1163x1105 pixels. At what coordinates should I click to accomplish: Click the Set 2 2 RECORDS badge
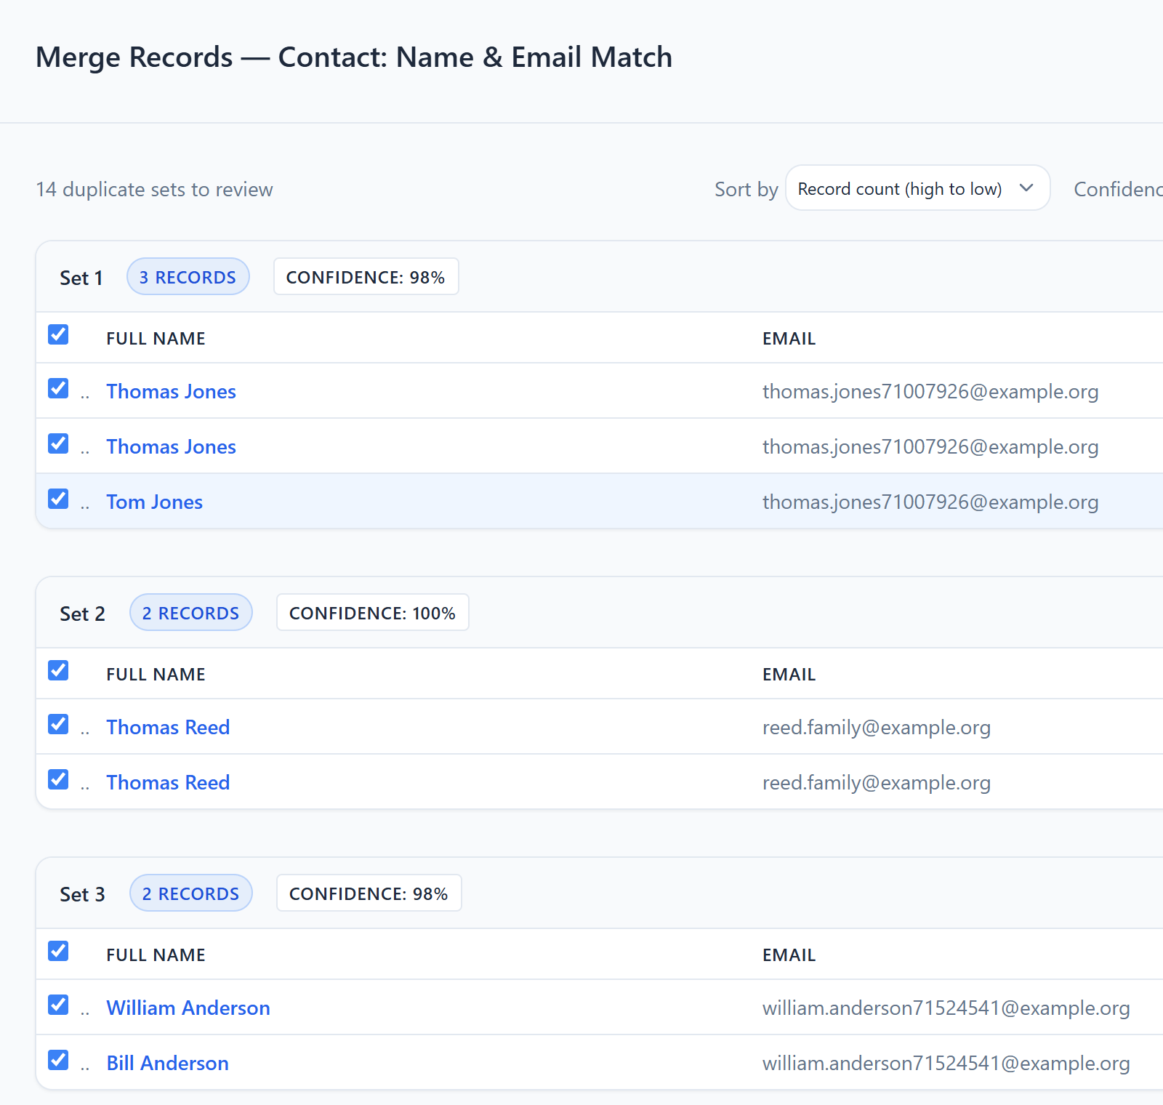(x=190, y=613)
